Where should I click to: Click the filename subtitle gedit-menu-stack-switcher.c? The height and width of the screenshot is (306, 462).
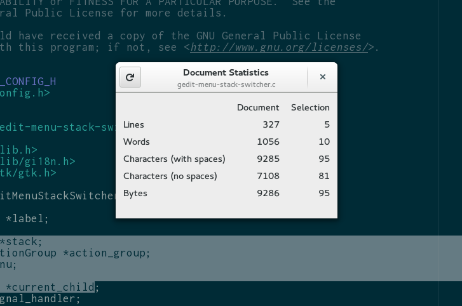[226, 84]
